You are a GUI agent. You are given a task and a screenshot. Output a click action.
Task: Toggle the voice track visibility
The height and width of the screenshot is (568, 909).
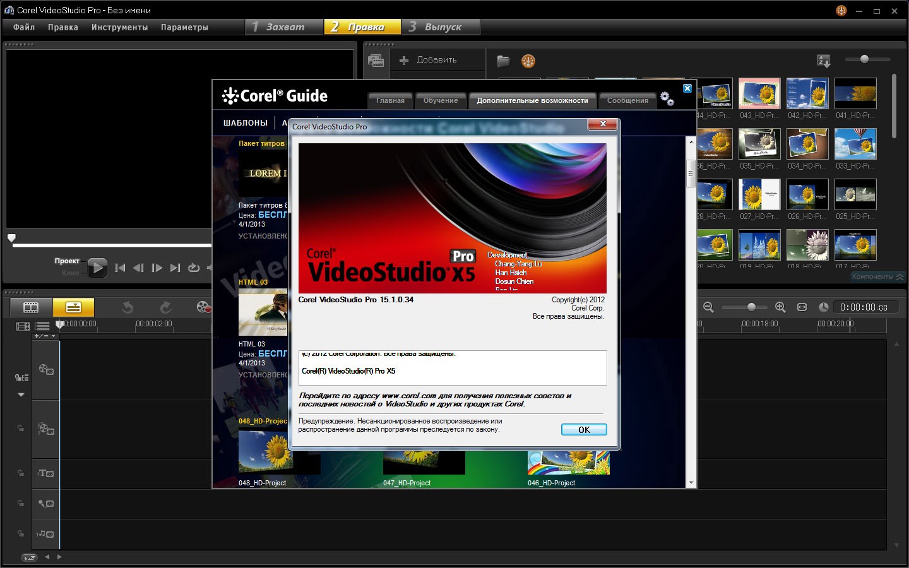point(46,504)
